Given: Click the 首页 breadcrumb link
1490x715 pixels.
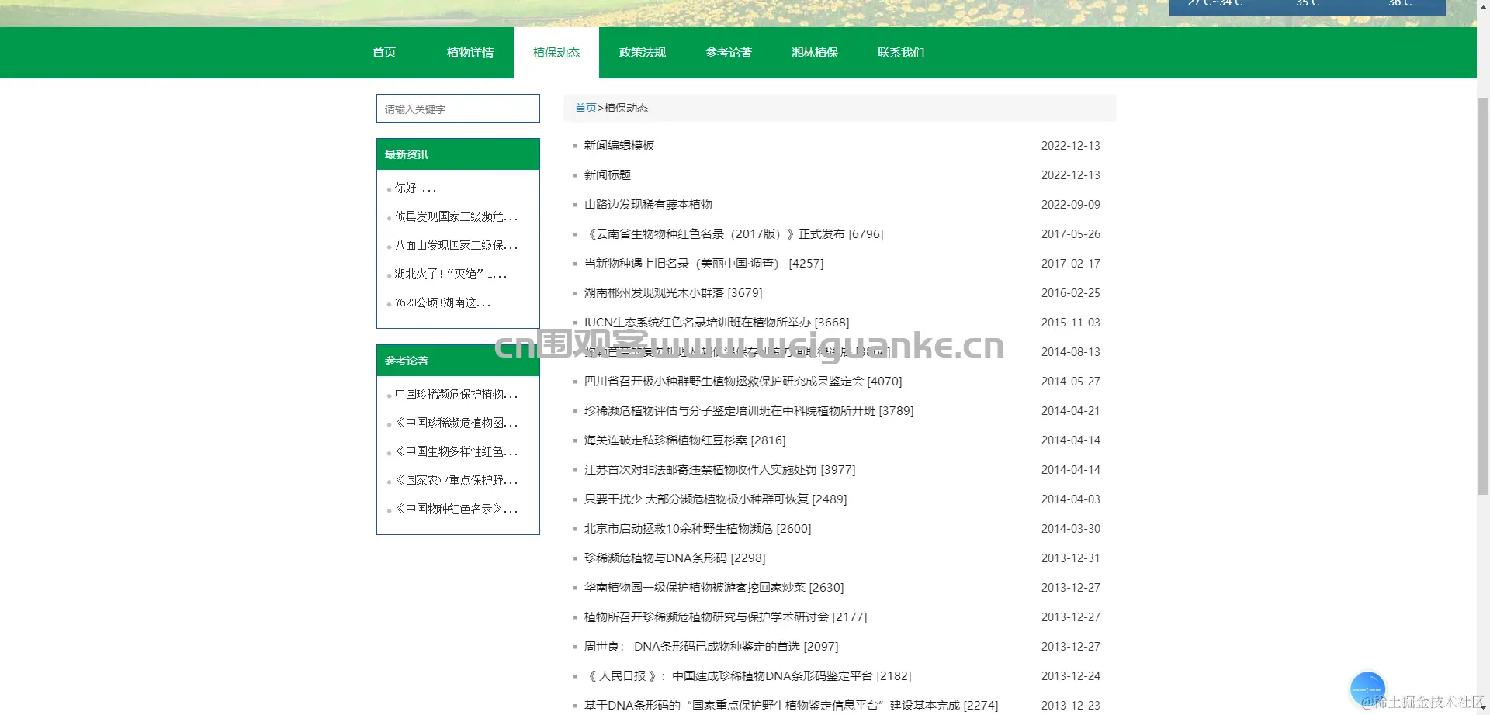Looking at the screenshot, I should (585, 108).
